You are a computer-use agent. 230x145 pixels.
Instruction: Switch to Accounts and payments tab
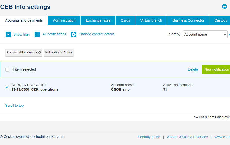pyautogui.click(x=24, y=20)
